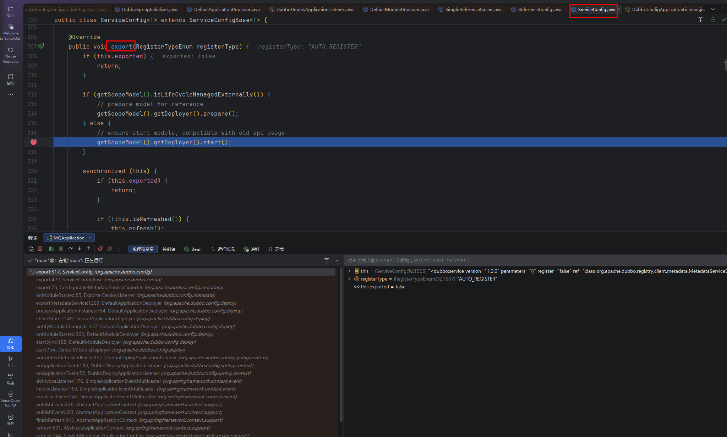The image size is (727, 437).
Task: Click the Step Out icon
Action: tap(89, 249)
